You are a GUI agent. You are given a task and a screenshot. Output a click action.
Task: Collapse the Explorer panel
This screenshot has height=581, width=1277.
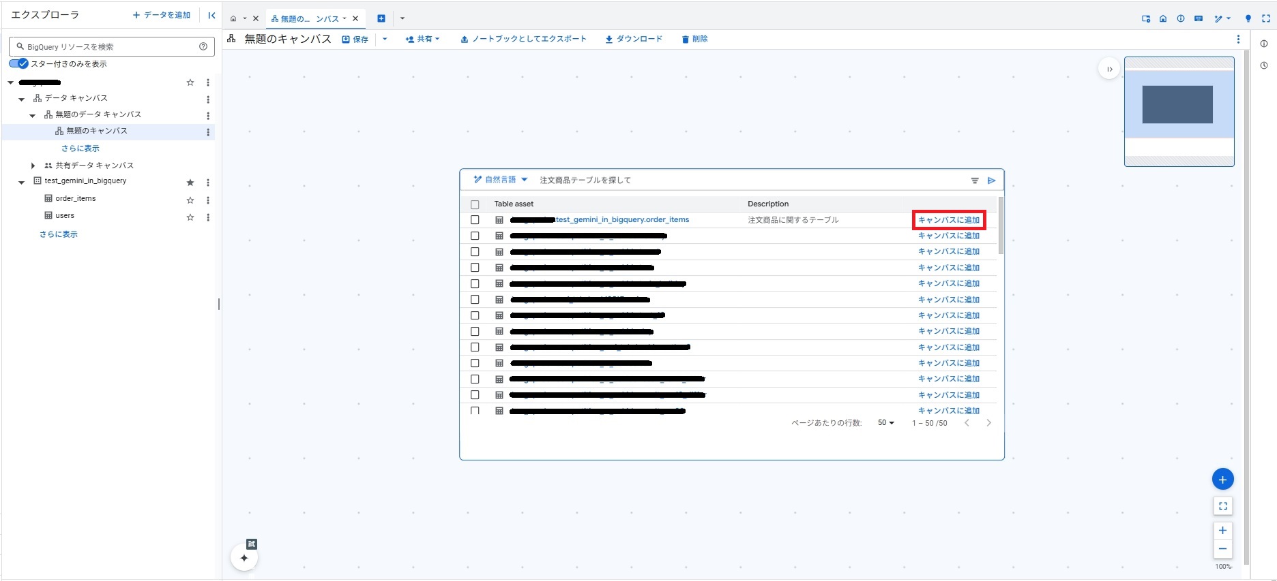(211, 15)
